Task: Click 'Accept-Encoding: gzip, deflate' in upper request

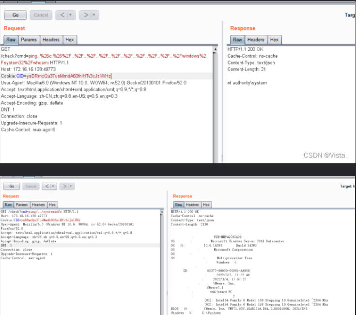Action: click(x=32, y=103)
